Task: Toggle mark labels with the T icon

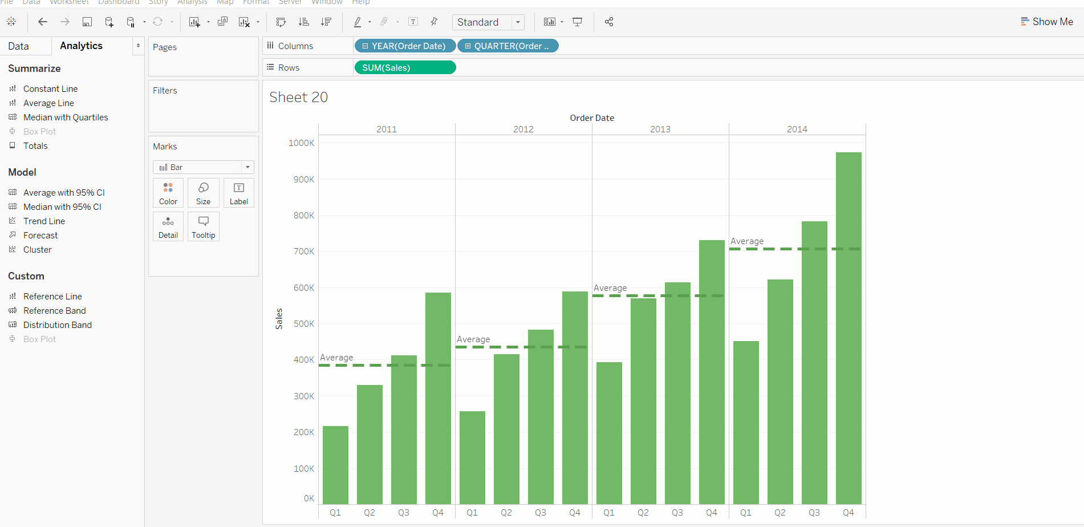Action: (413, 22)
